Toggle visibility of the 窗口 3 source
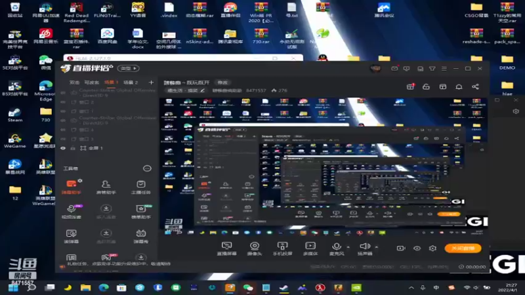Screen dimensions: 525x295 point(63,139)
